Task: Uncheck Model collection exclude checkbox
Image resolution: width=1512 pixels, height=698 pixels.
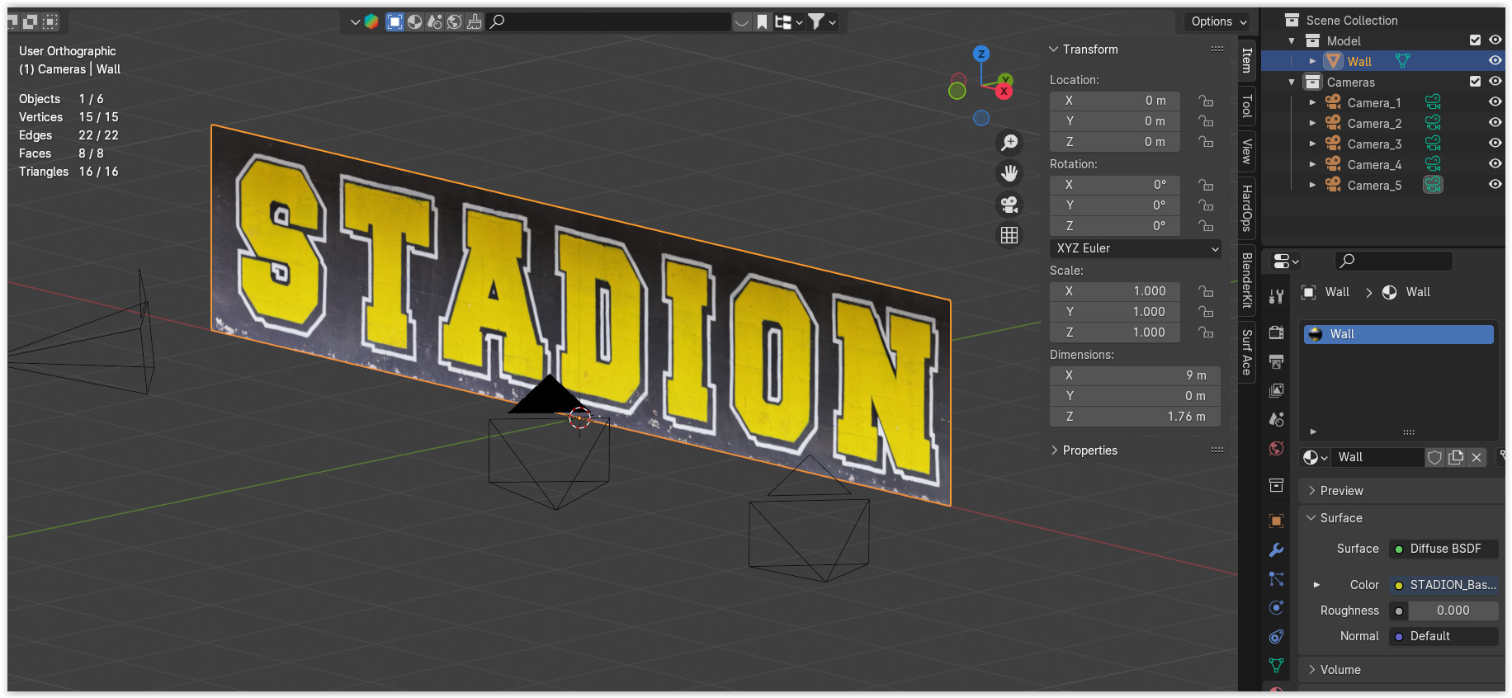Action: click(x=1475, y=40)
